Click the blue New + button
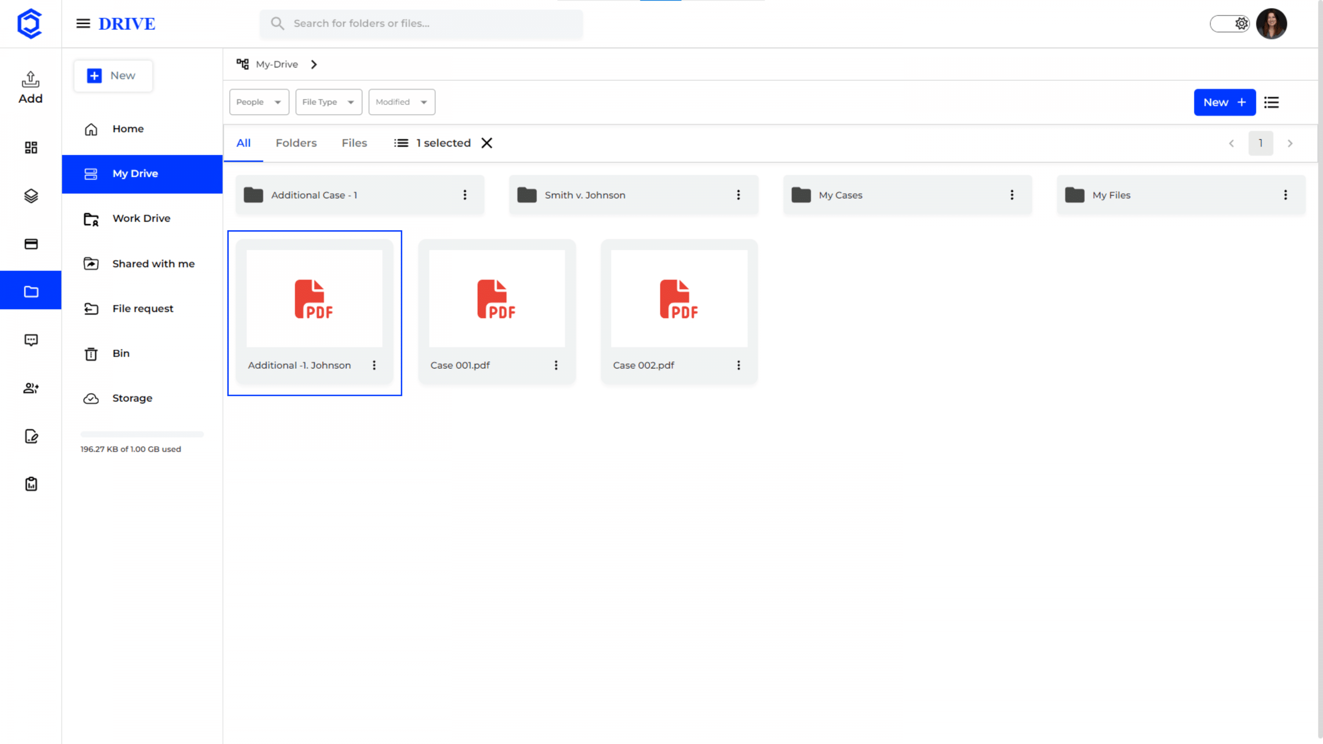The height and width of the screenshot is (744, 1323). [1224, 102]
